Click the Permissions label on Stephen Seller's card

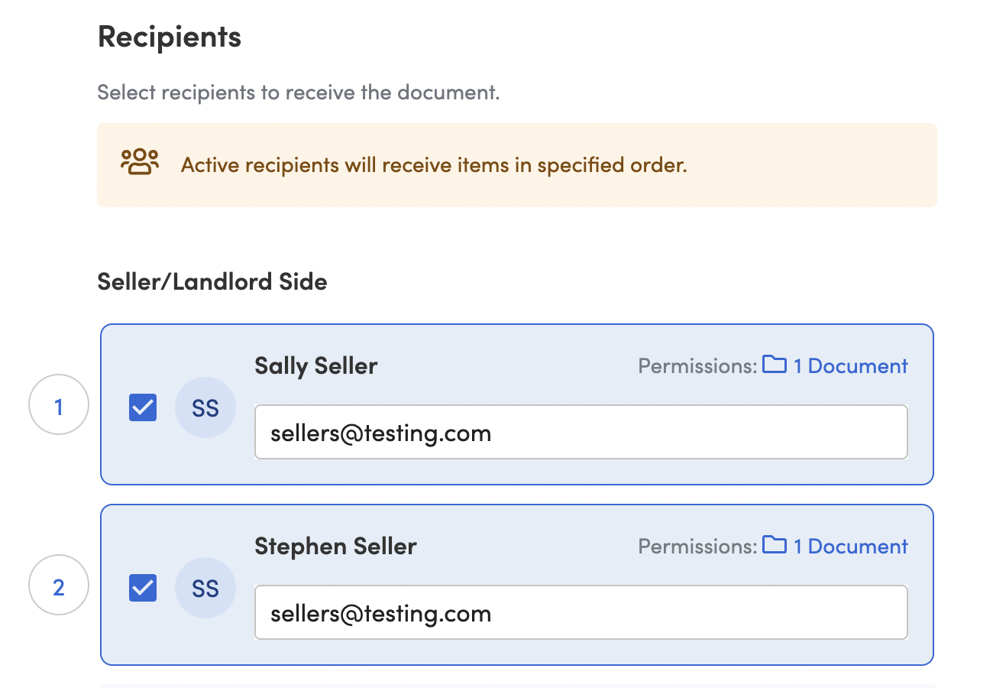tap(697, 547)
